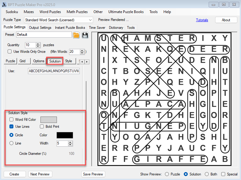Check the Bold Print option
The image size is (241, 180).
42,127
